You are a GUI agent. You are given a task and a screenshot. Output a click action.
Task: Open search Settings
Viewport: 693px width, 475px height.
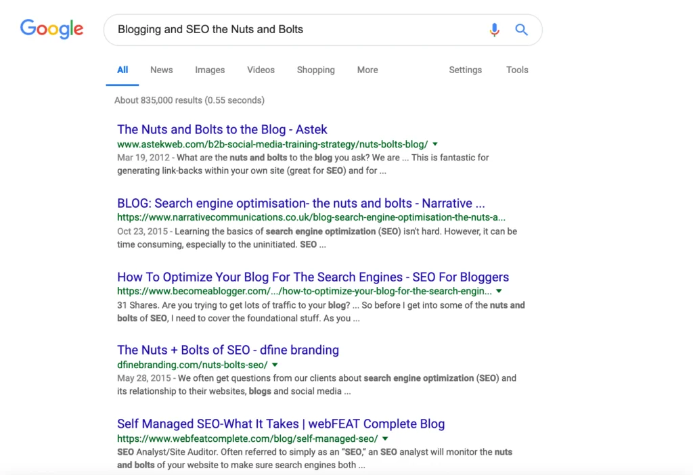465,70
